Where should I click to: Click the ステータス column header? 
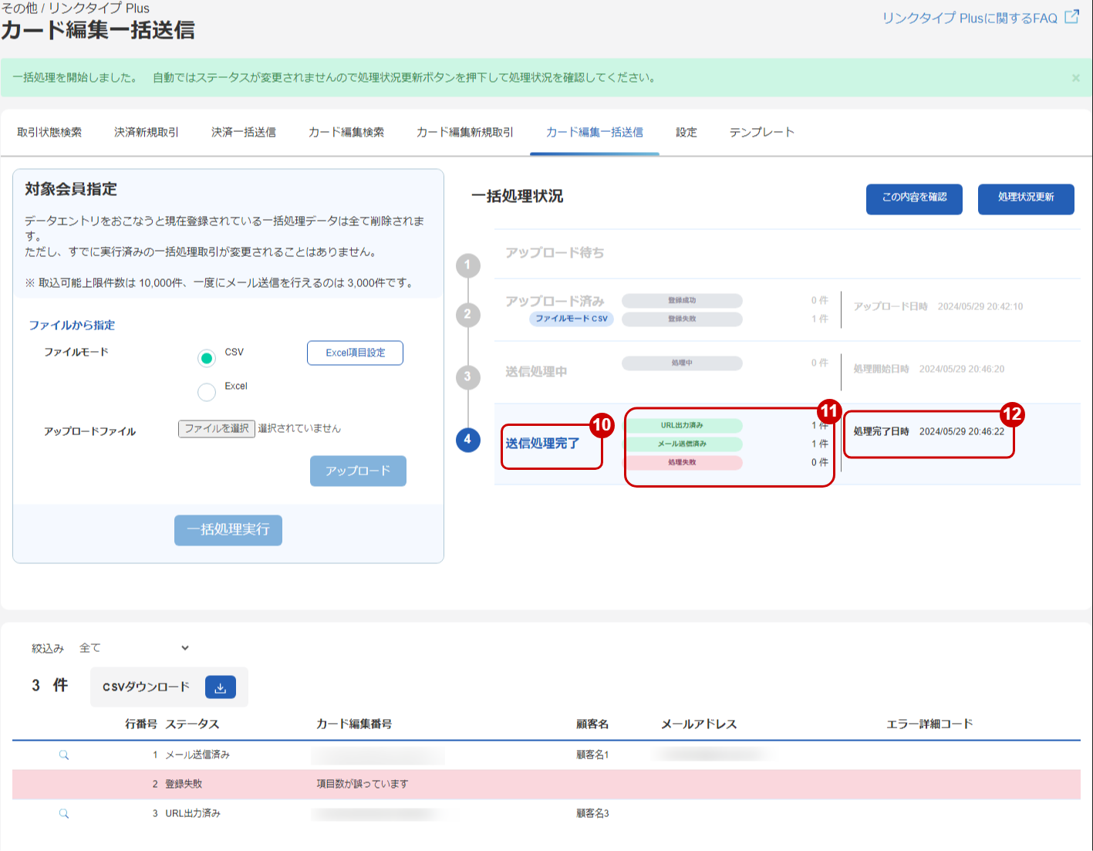[192, 724]
